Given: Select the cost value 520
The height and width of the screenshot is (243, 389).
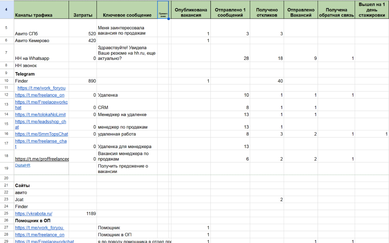Looking at the screenshot, I should 83,28.
